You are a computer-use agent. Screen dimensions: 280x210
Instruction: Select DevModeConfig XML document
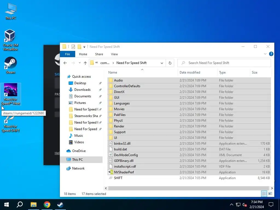click(x=126, y=155)
